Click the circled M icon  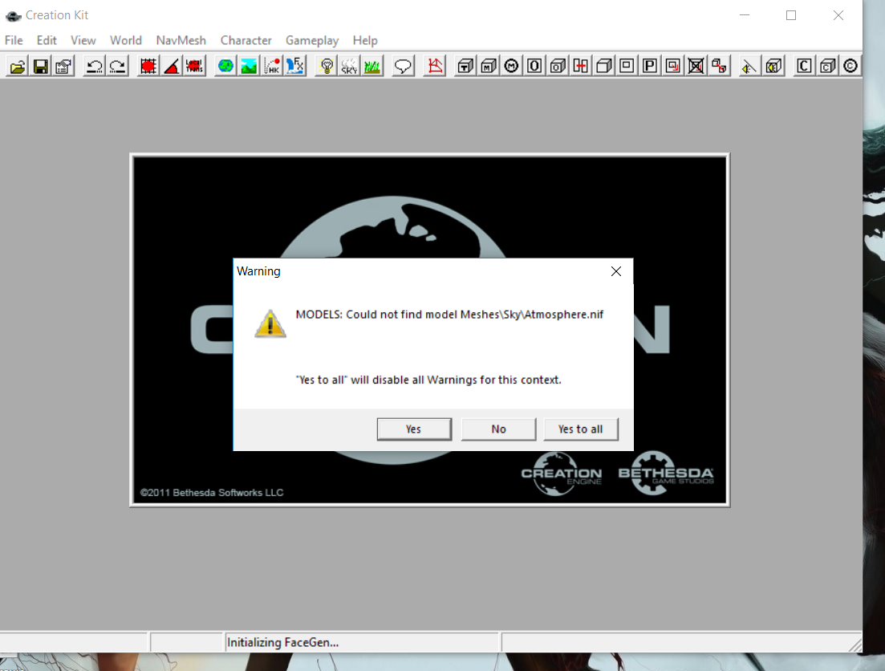click(511, 66)
